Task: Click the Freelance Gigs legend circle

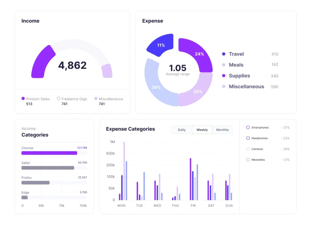Action: point(59,99)
